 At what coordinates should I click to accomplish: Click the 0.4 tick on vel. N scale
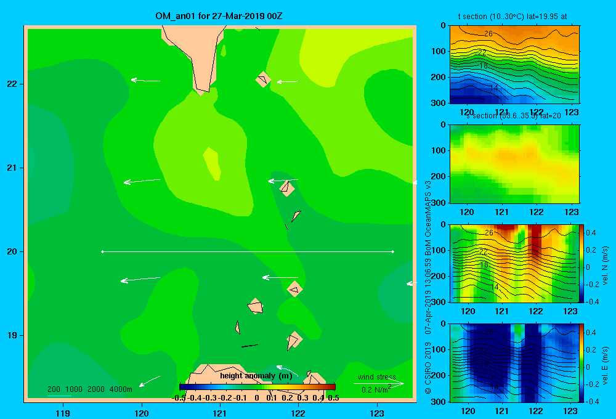(591, 233)
